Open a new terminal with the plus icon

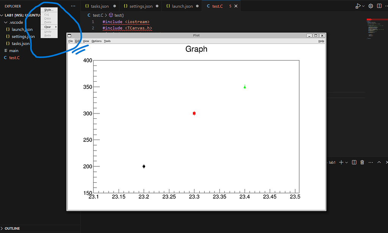tap(342, 162)
